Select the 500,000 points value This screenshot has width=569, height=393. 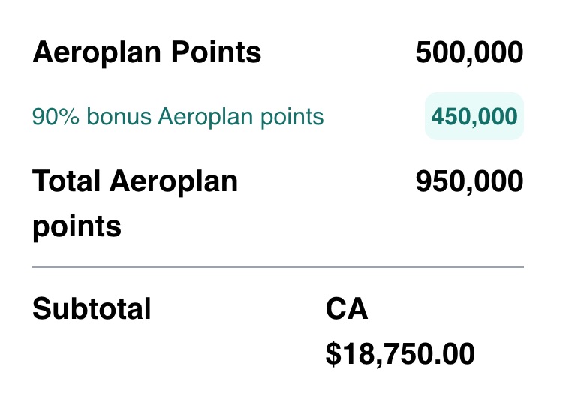coord(468,53)
